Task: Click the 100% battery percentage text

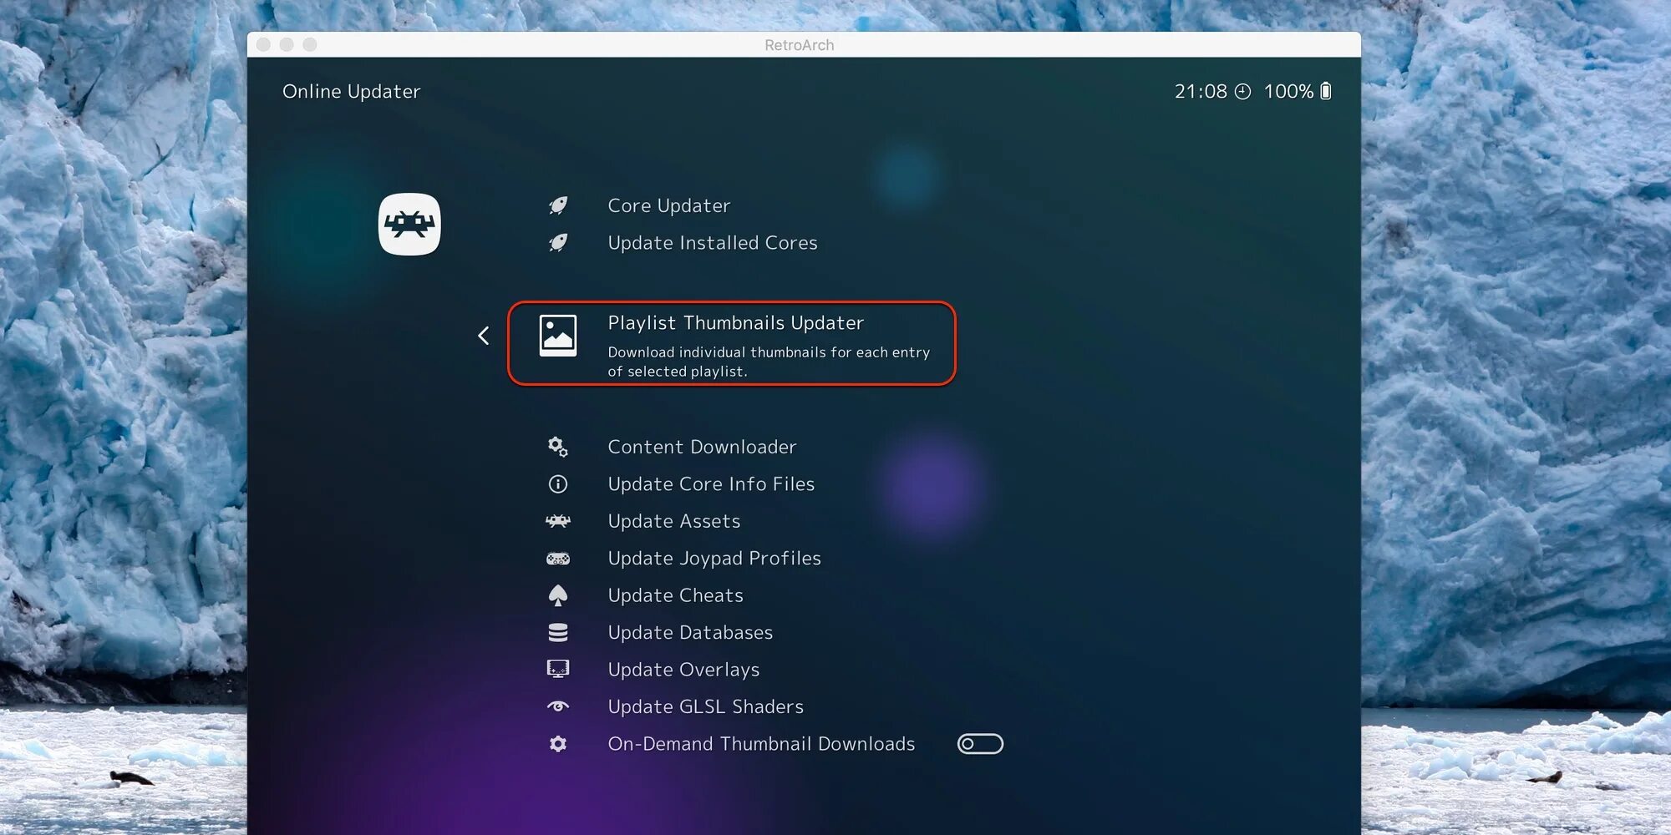Action: pyautogui.click(x=1288, y=92)
